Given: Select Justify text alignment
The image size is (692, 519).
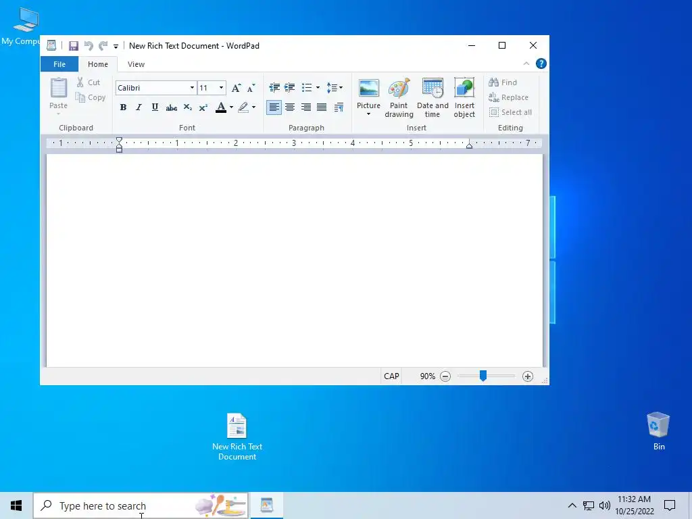Looking at the screenshot, I should [322, 107].
